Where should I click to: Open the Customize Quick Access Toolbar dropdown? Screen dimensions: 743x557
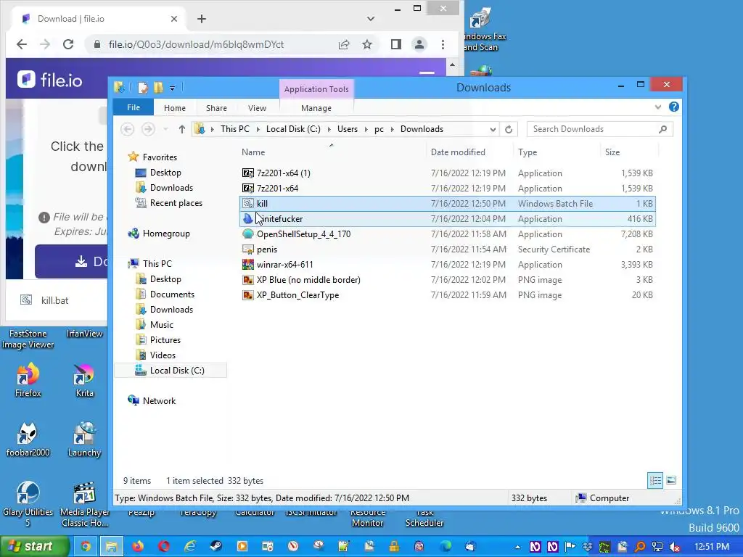click(173, 88)
